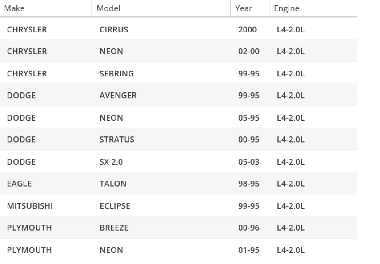Click the Year column header

click(244, 8)
